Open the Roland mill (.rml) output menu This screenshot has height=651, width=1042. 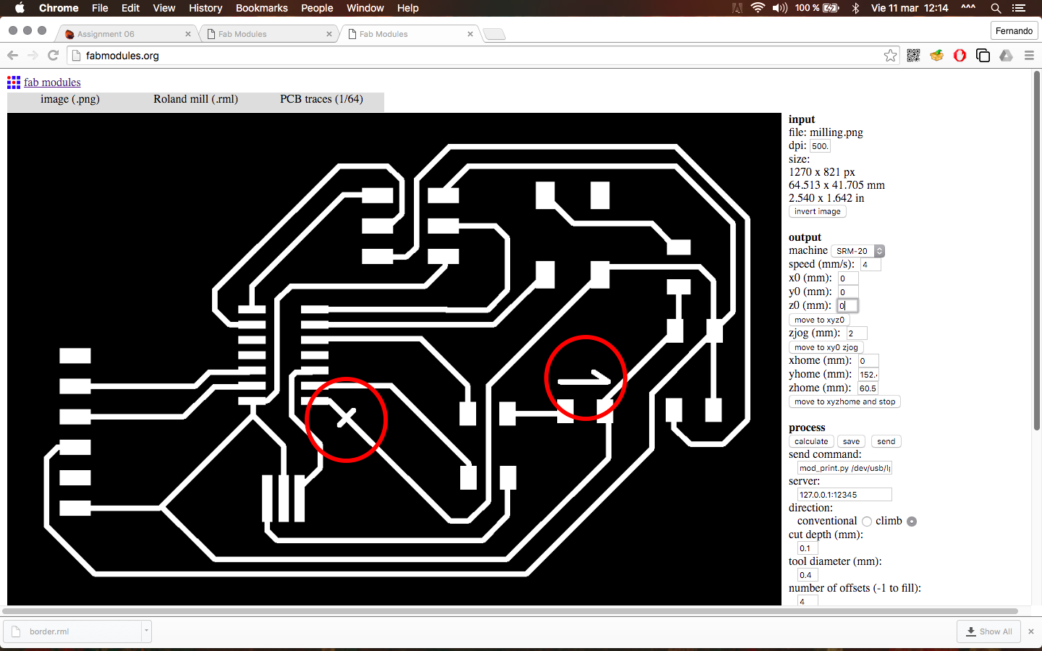[195, 99]
